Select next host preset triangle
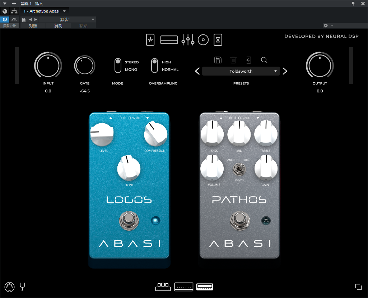 [36, 19]
